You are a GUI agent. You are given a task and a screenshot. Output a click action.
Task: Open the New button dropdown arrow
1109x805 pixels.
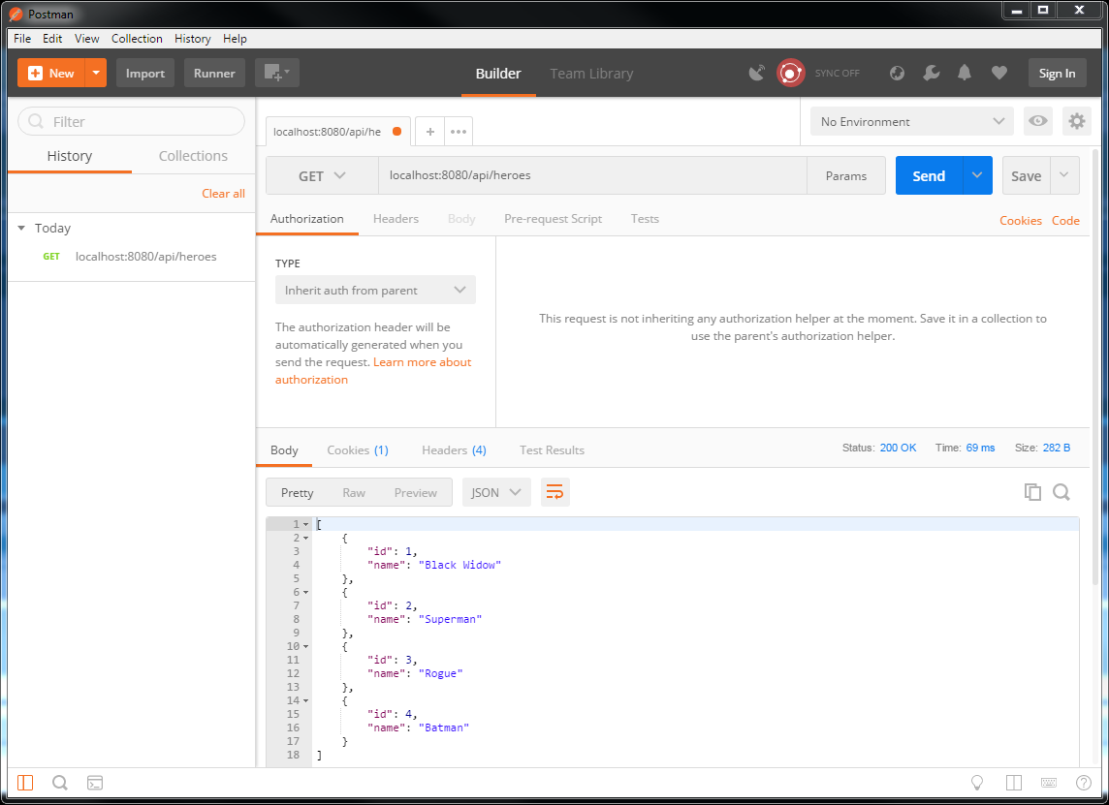[95, 73]
